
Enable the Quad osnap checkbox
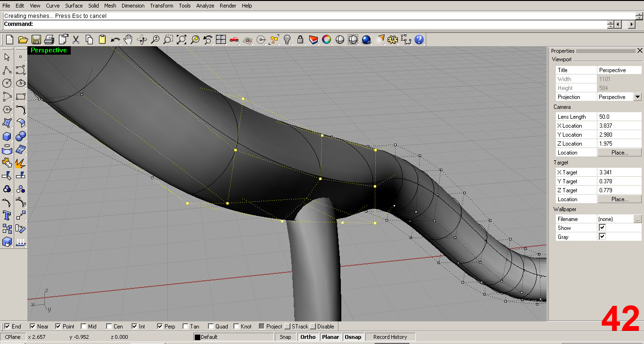click(211, 326)
